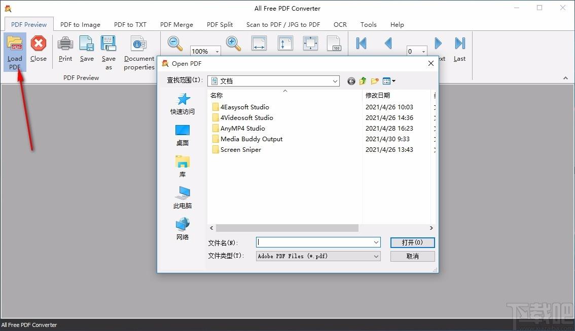Open the view menu icon in dialog

click(x=389, y=81)
